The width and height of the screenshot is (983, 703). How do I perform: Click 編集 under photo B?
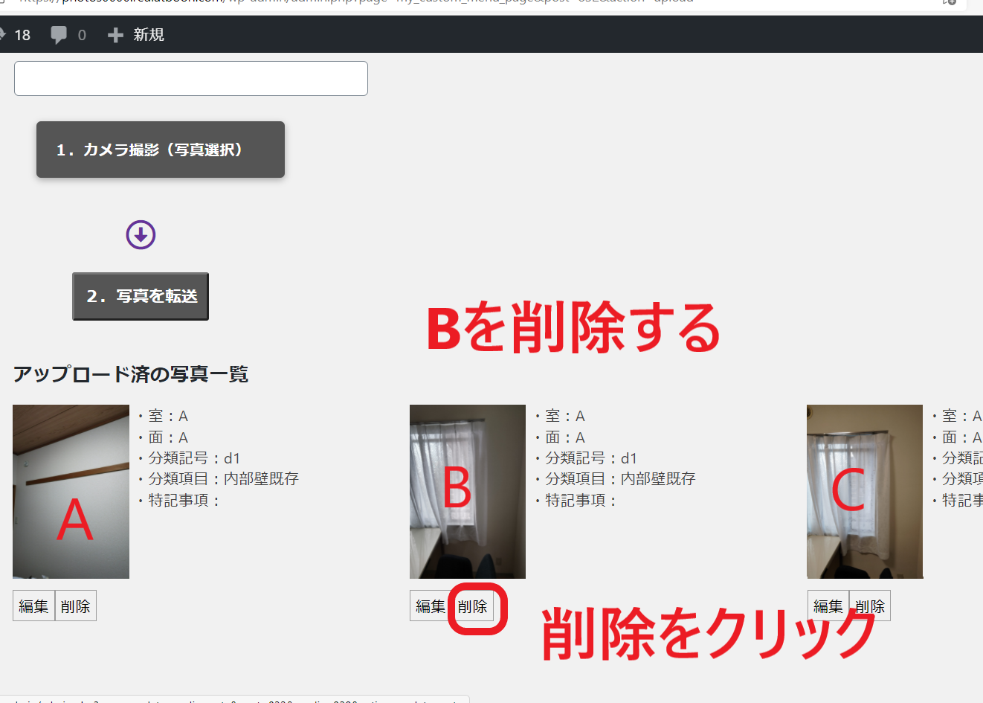[430, 606]
